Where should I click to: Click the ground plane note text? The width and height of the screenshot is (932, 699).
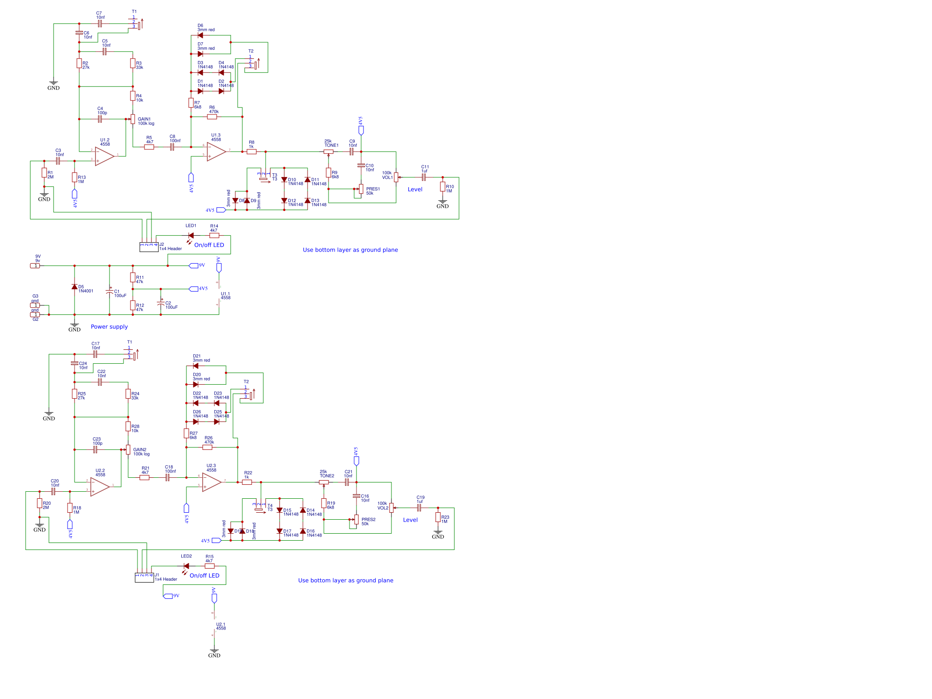(x=350, y=250)
